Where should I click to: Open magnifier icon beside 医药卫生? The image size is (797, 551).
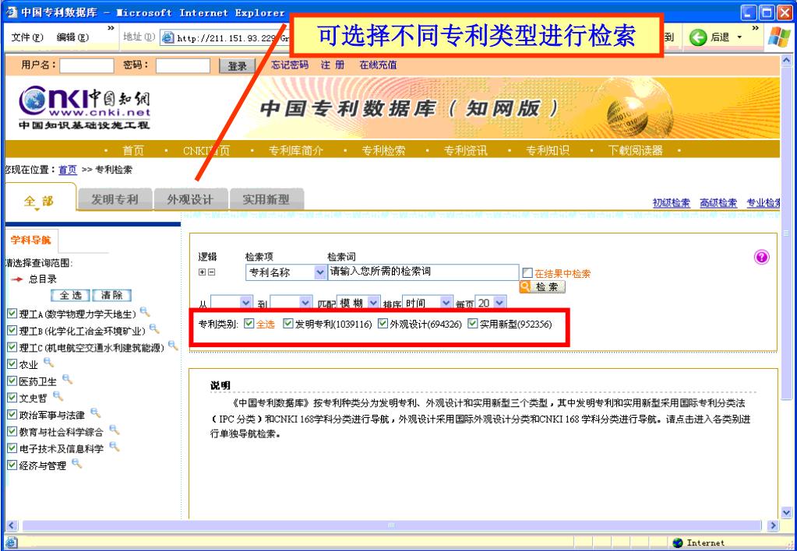click(x=67, y=379)
